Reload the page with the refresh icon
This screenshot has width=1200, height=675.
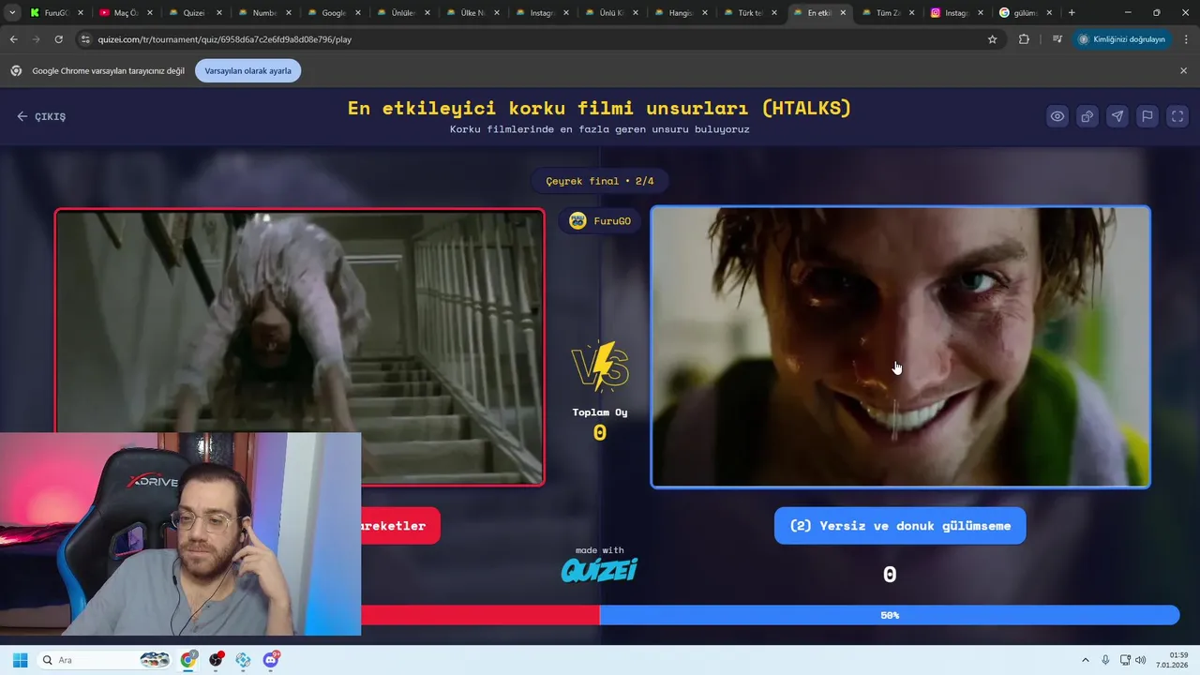pos(58,39)
